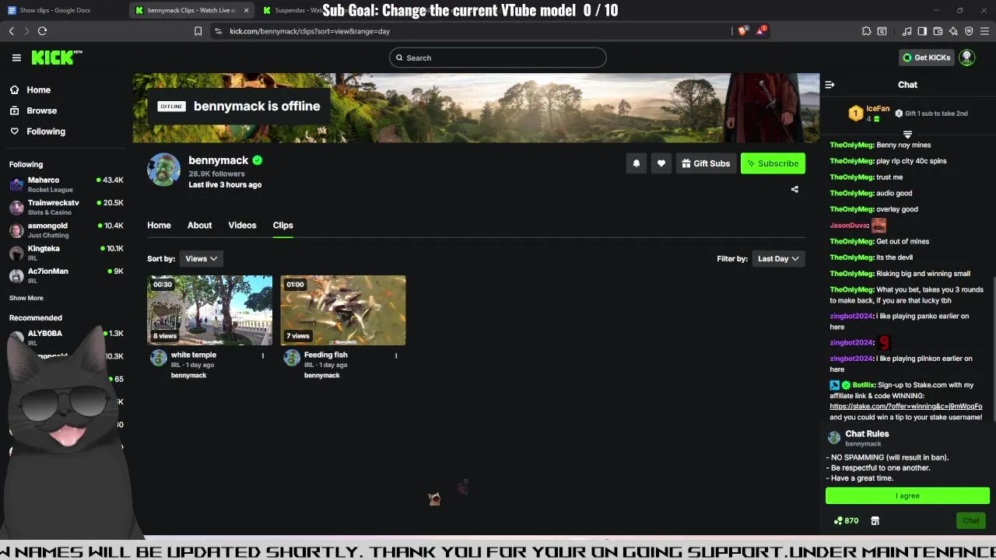Screen dimensions: 996x560
Task: Expand the chat leaderboard toggle arrow
Action: click(x=907, y=135)
